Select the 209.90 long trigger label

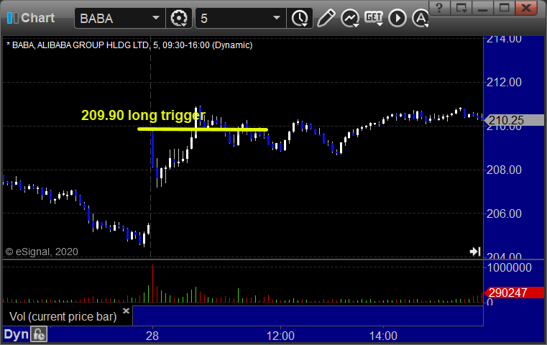[143, 115]
